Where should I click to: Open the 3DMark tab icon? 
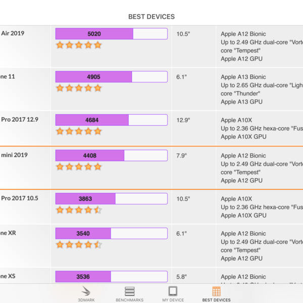pyautogui.click(x=87, y=291)
